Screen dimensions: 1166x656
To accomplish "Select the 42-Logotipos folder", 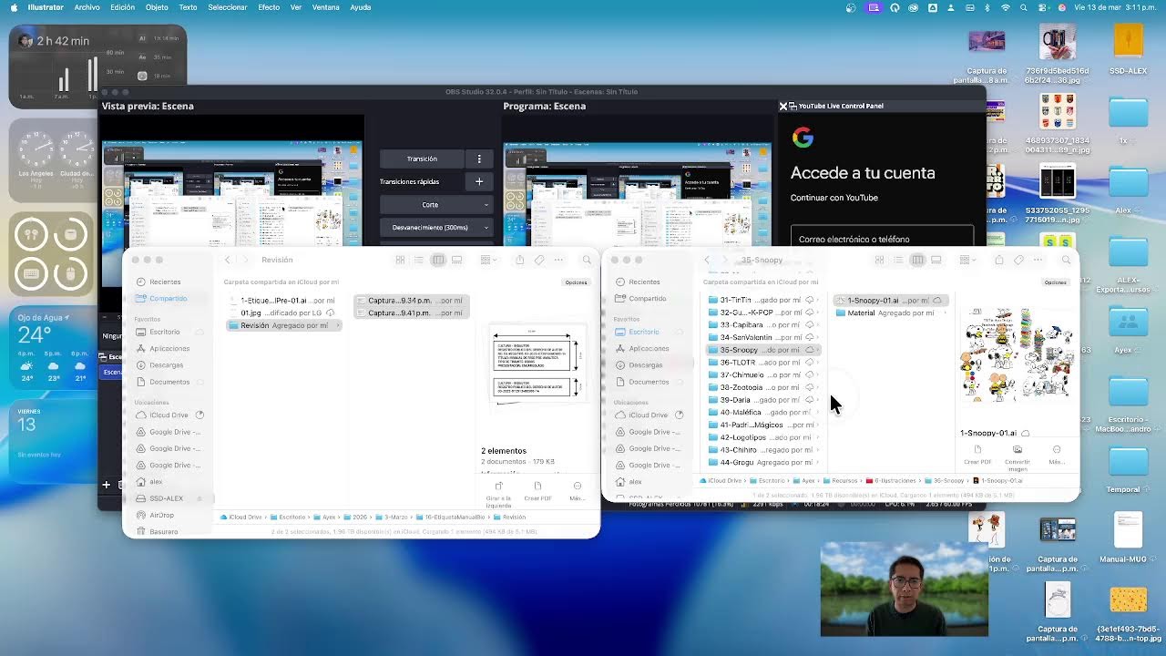I will click(765, 437).
